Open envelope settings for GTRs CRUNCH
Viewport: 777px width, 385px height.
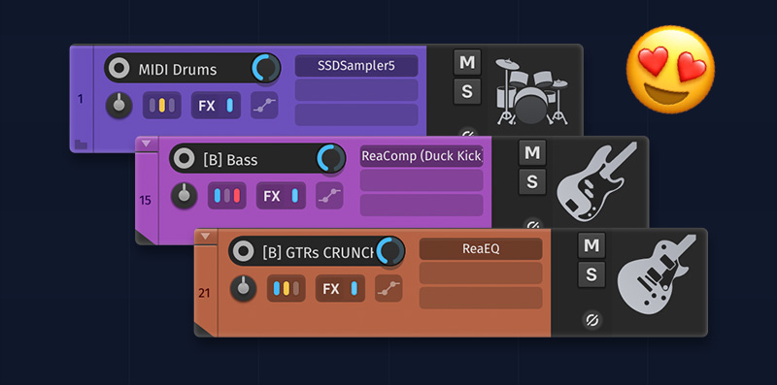pyautogui.click(x=388, y=288)
